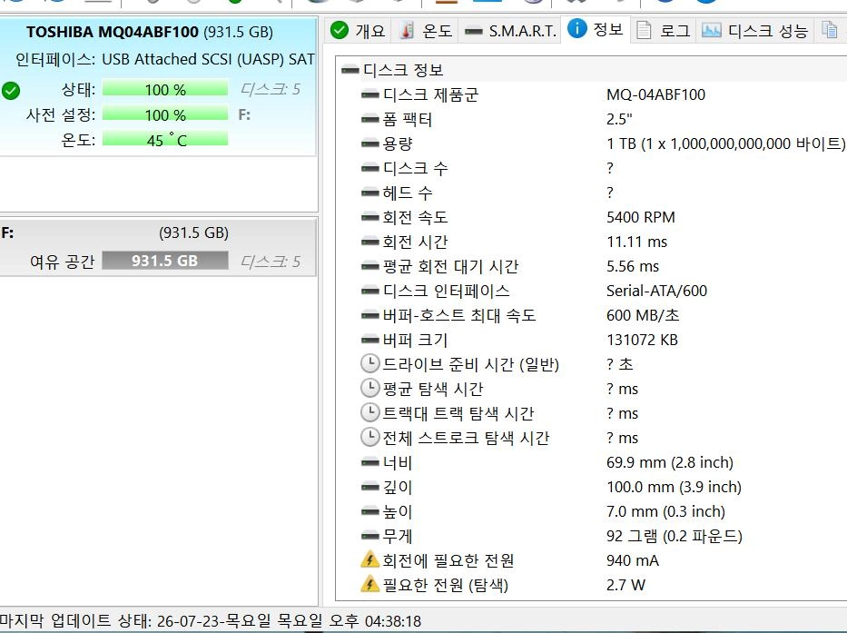
Task: Click the value 100.0 mm (3.9 inch)
Action: tap(675, 487)
